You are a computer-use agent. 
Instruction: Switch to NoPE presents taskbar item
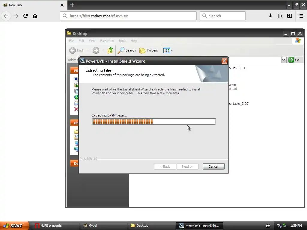(x=55, y=226)
